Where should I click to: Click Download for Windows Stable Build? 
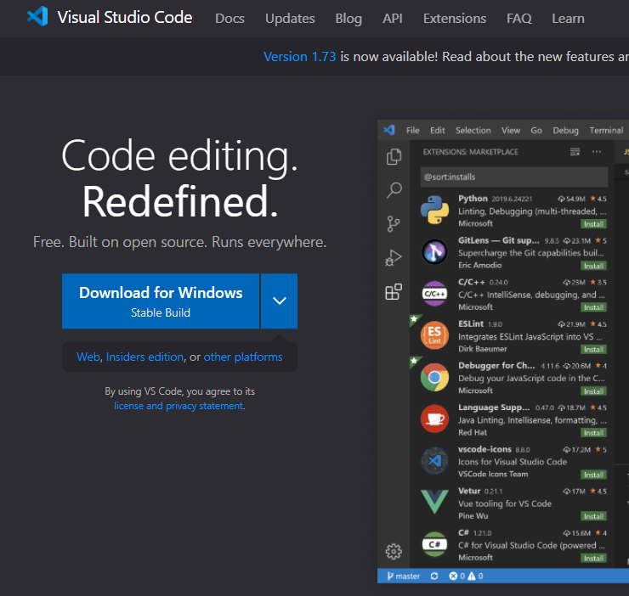click(x=161, y=301)
